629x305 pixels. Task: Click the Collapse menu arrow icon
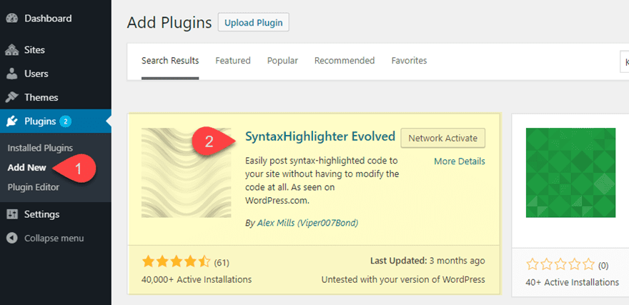tap(12, 238)
